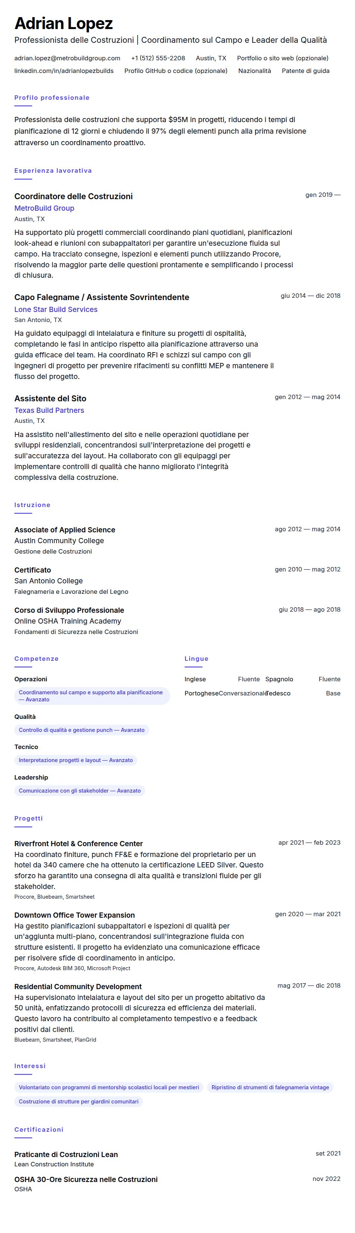Click the date apr 2021 — feb 2023
The image size is (355, 1233).
[x=310, y=842]
